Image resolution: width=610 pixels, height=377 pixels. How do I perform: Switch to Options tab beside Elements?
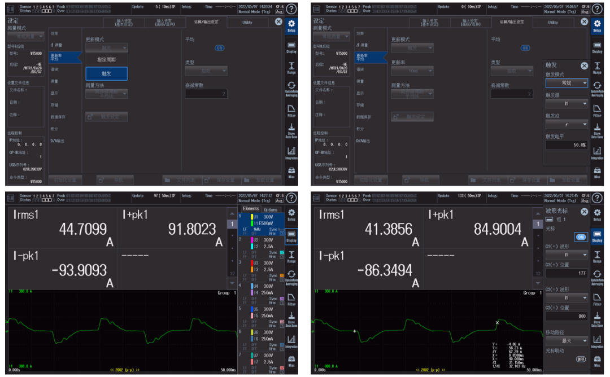pos(271,209)
